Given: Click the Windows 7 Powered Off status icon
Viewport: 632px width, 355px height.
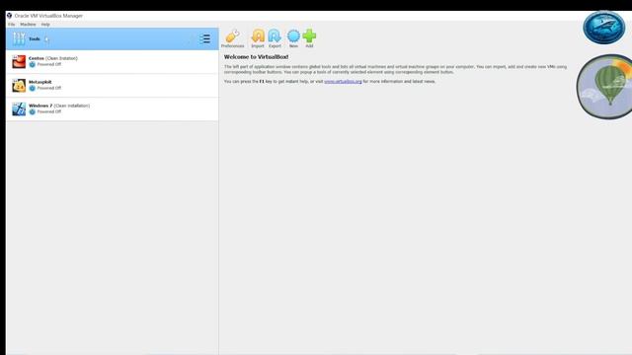Looking at the screenshot, I should pos(33,111).
